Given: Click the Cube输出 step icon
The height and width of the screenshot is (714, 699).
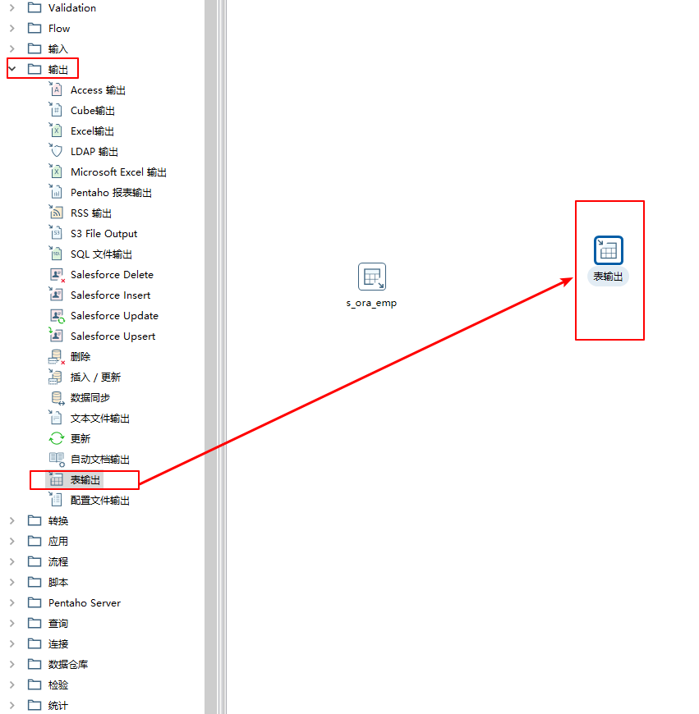Looking at the screenshot, I should (x=56, y=110).
